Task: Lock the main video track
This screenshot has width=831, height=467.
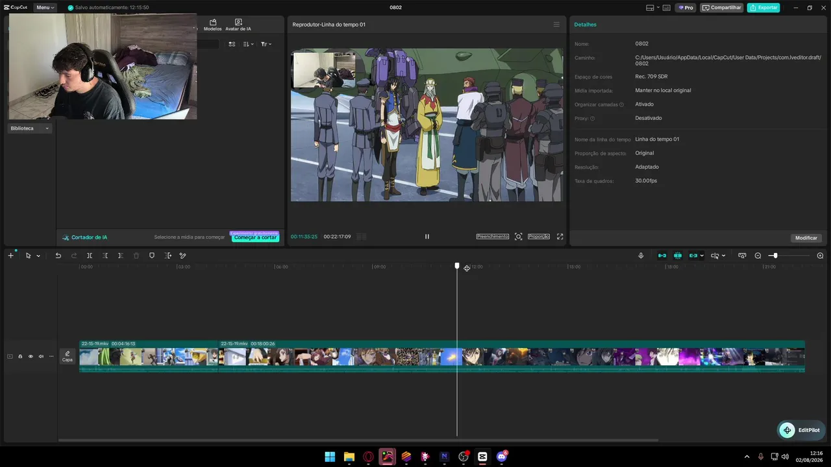Action: click(x=20, y=356)
